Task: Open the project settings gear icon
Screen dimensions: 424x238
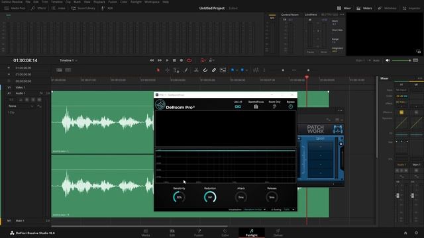Action: click(x=416, y=233)
